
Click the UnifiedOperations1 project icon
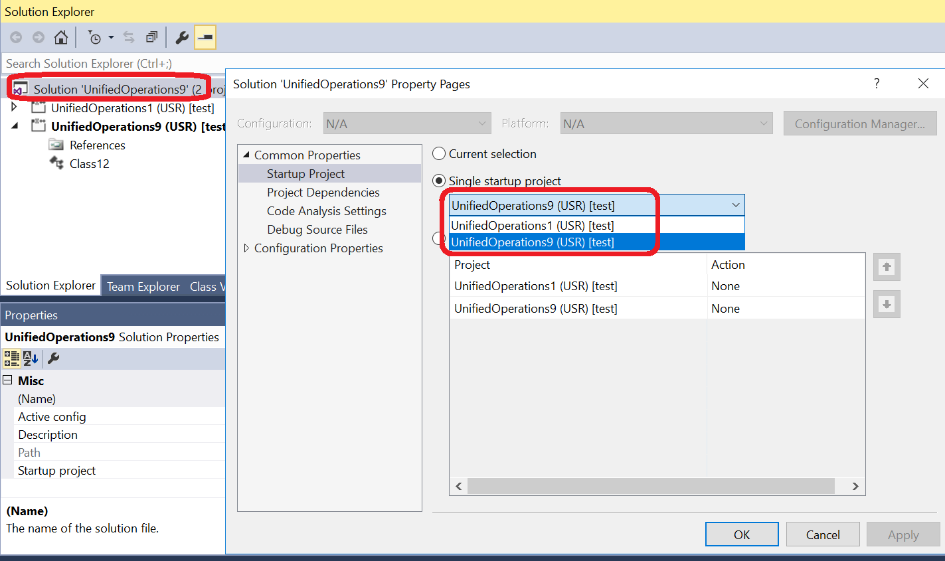pyautogui.click(x=39, y=108)
